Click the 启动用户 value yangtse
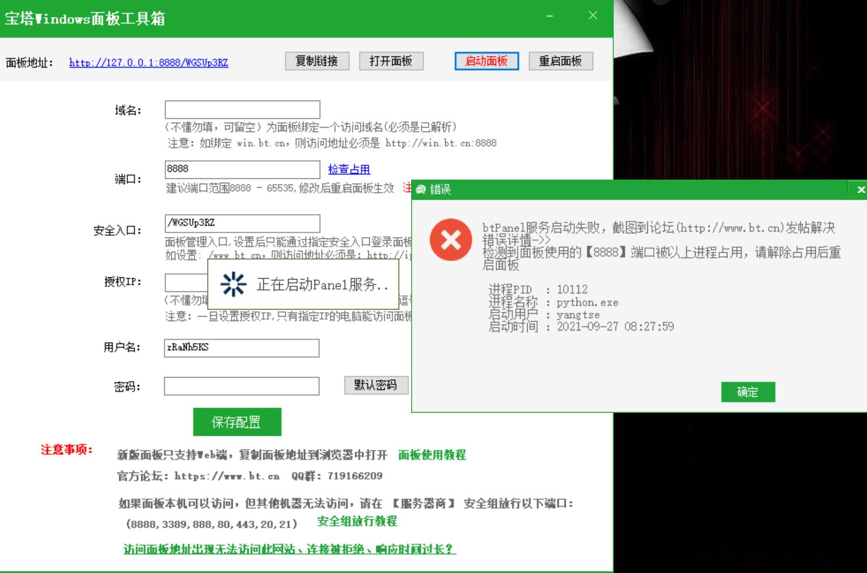This screenshot has height=573, width=867. (x=578, y=314)
